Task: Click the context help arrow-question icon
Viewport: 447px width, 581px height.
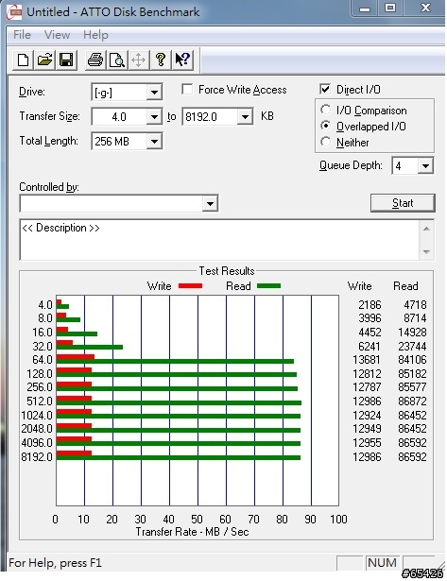Action: [x=182, y=60]
